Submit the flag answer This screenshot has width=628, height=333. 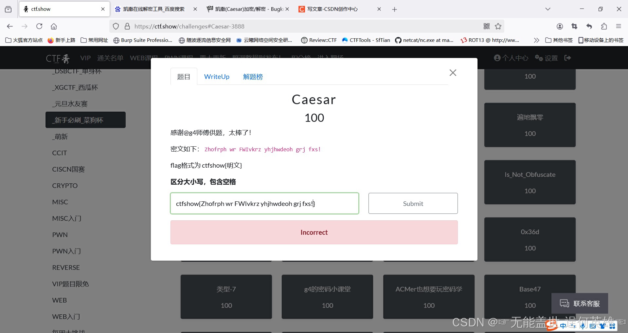pos(413,203)
